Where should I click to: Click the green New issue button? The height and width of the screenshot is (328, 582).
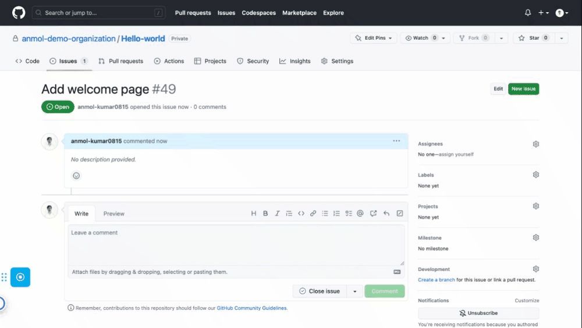523,89
